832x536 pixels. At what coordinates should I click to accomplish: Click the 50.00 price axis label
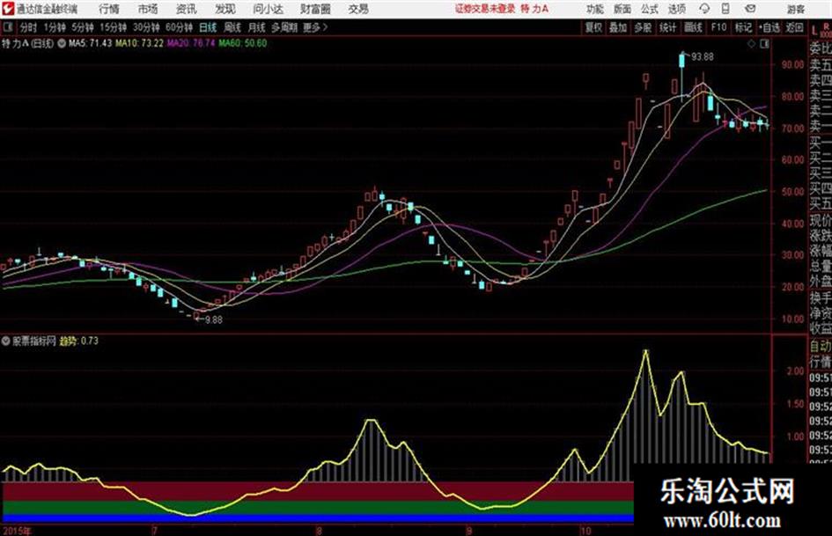tap(792, 191)
